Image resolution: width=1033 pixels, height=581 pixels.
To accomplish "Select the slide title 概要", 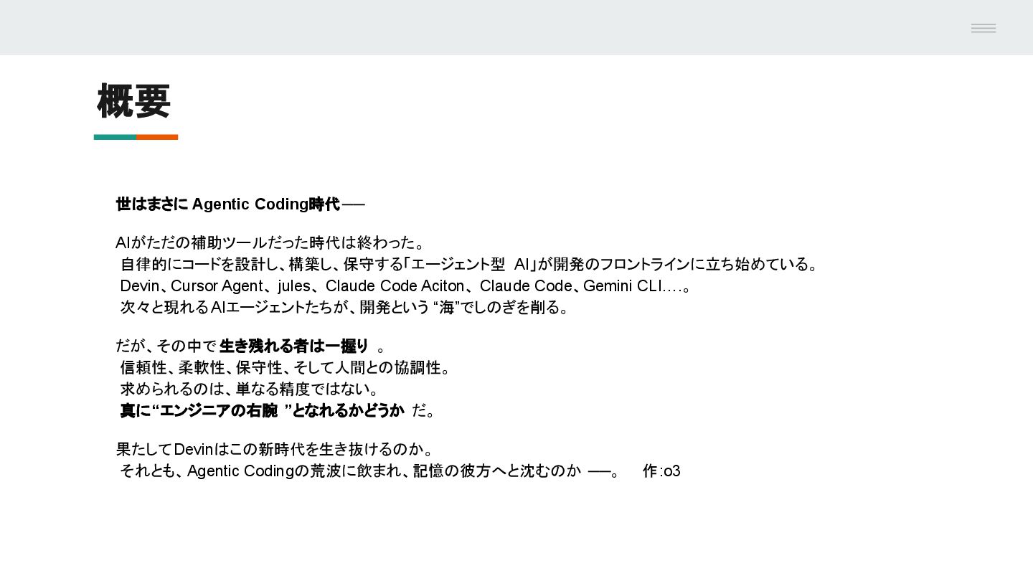I will click(x=134, y=101).
